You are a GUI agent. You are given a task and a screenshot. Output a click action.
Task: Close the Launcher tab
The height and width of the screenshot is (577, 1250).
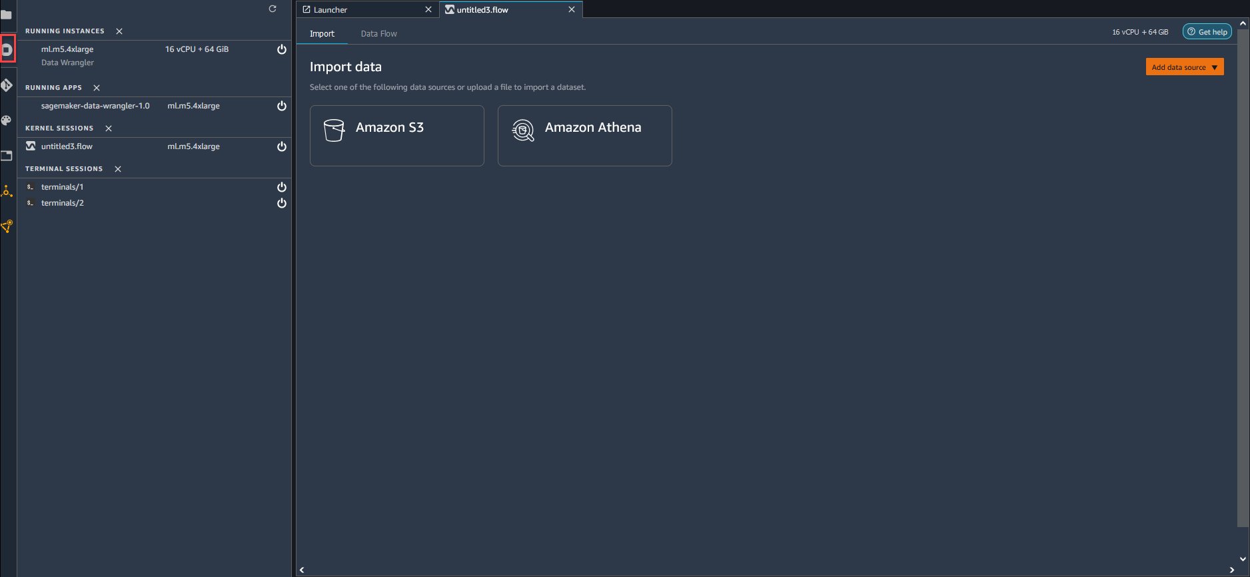(428, 9)
